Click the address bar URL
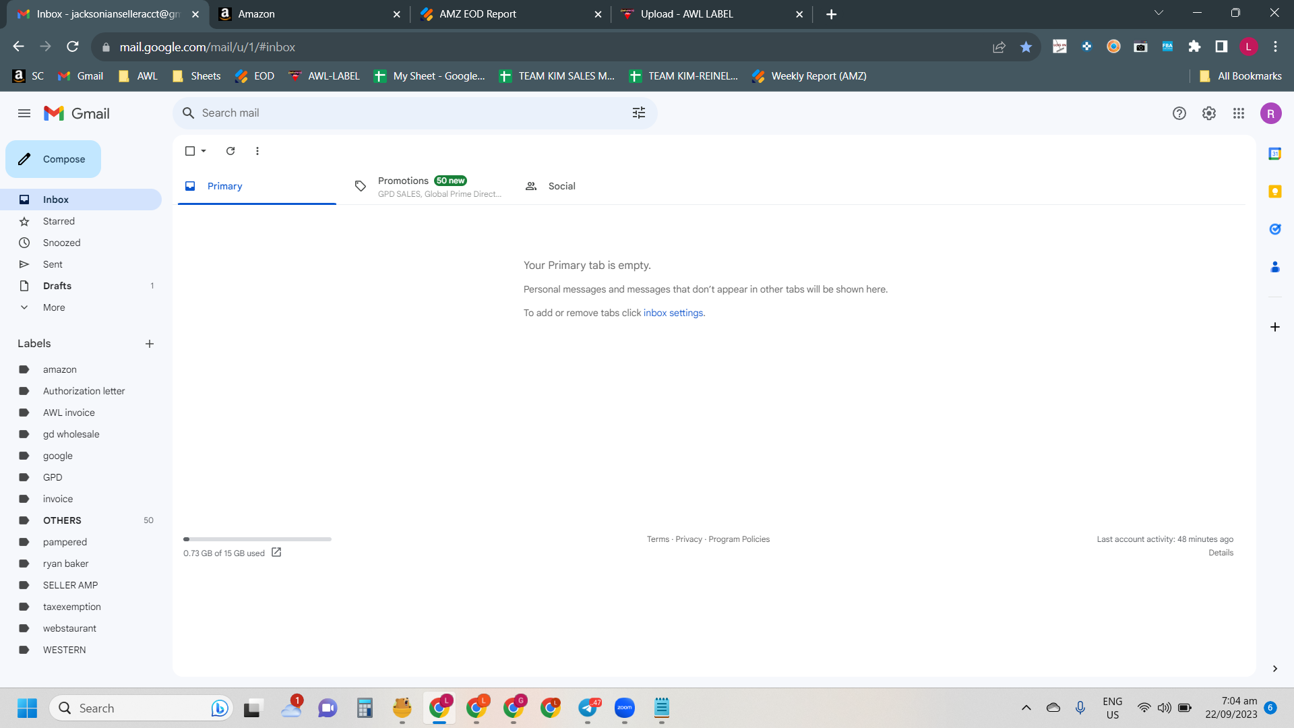Screen dimensions: 1294x728 tap(208, 47)
